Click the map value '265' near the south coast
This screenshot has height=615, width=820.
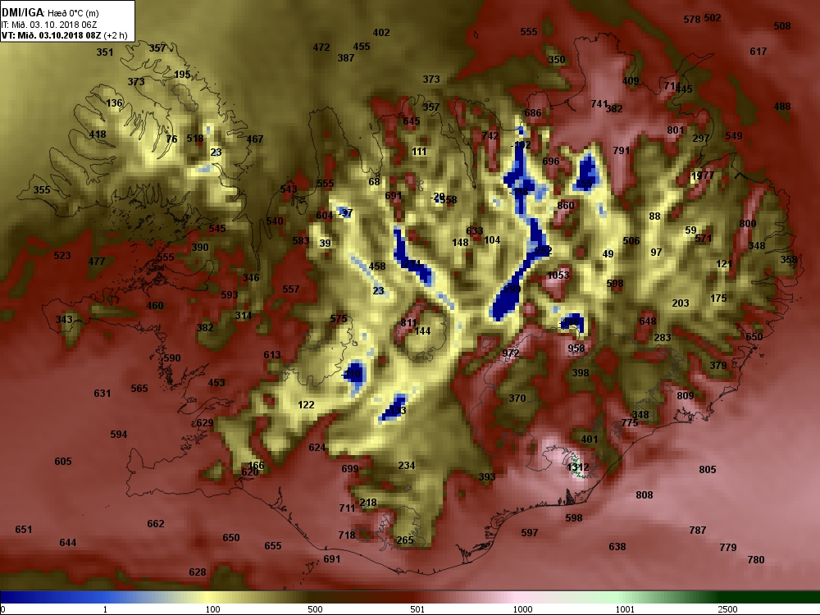(x=405, y=540)
